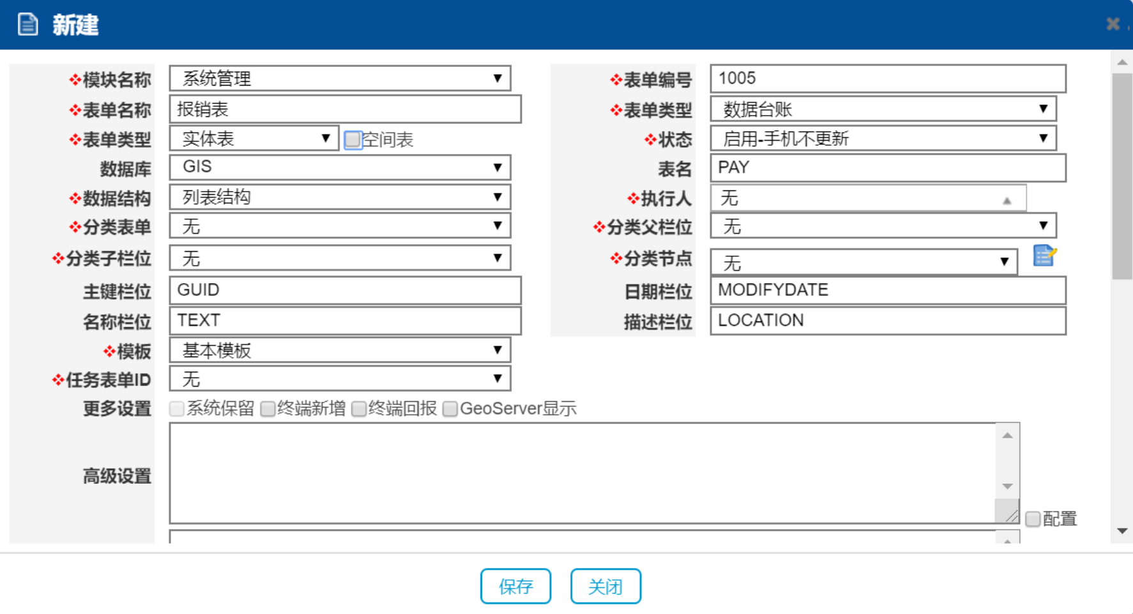Click the 表单名称 field containing 报销表
The image size is (1133, 614).
pos(345,109)
